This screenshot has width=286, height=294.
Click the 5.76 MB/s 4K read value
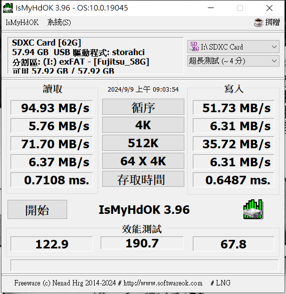(52, 125)
